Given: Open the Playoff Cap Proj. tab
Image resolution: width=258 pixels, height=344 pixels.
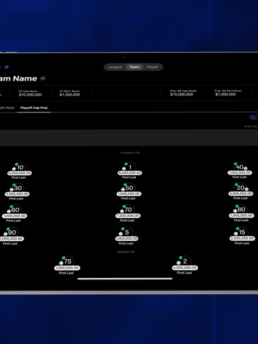Looking at the screenshot, I should (34, 107).
